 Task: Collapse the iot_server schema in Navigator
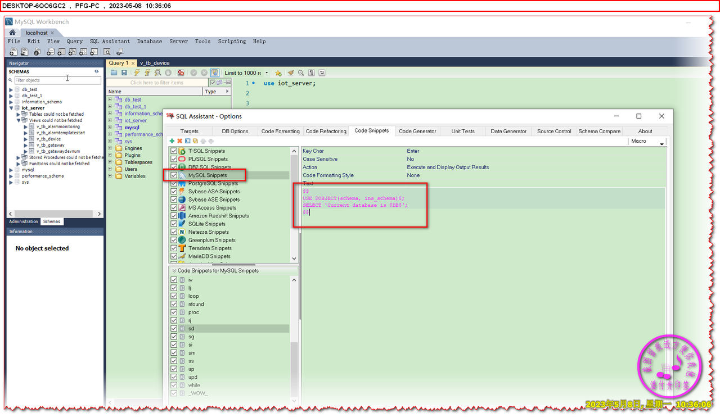tap(11, 108)
